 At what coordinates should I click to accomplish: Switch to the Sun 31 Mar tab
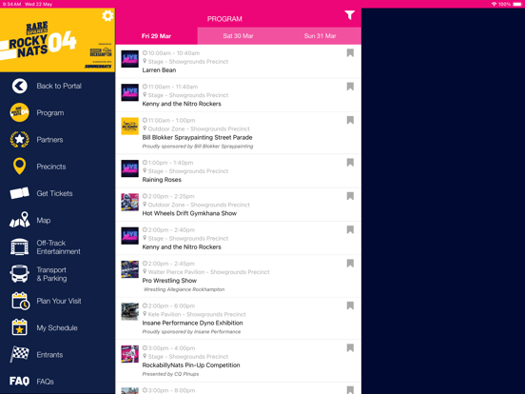321,36
